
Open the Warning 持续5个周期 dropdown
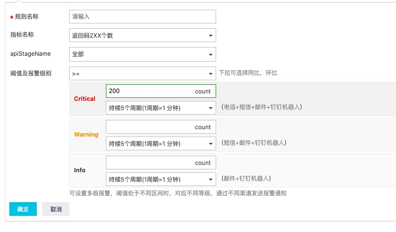pyautogui.click(x=161, y=143)
